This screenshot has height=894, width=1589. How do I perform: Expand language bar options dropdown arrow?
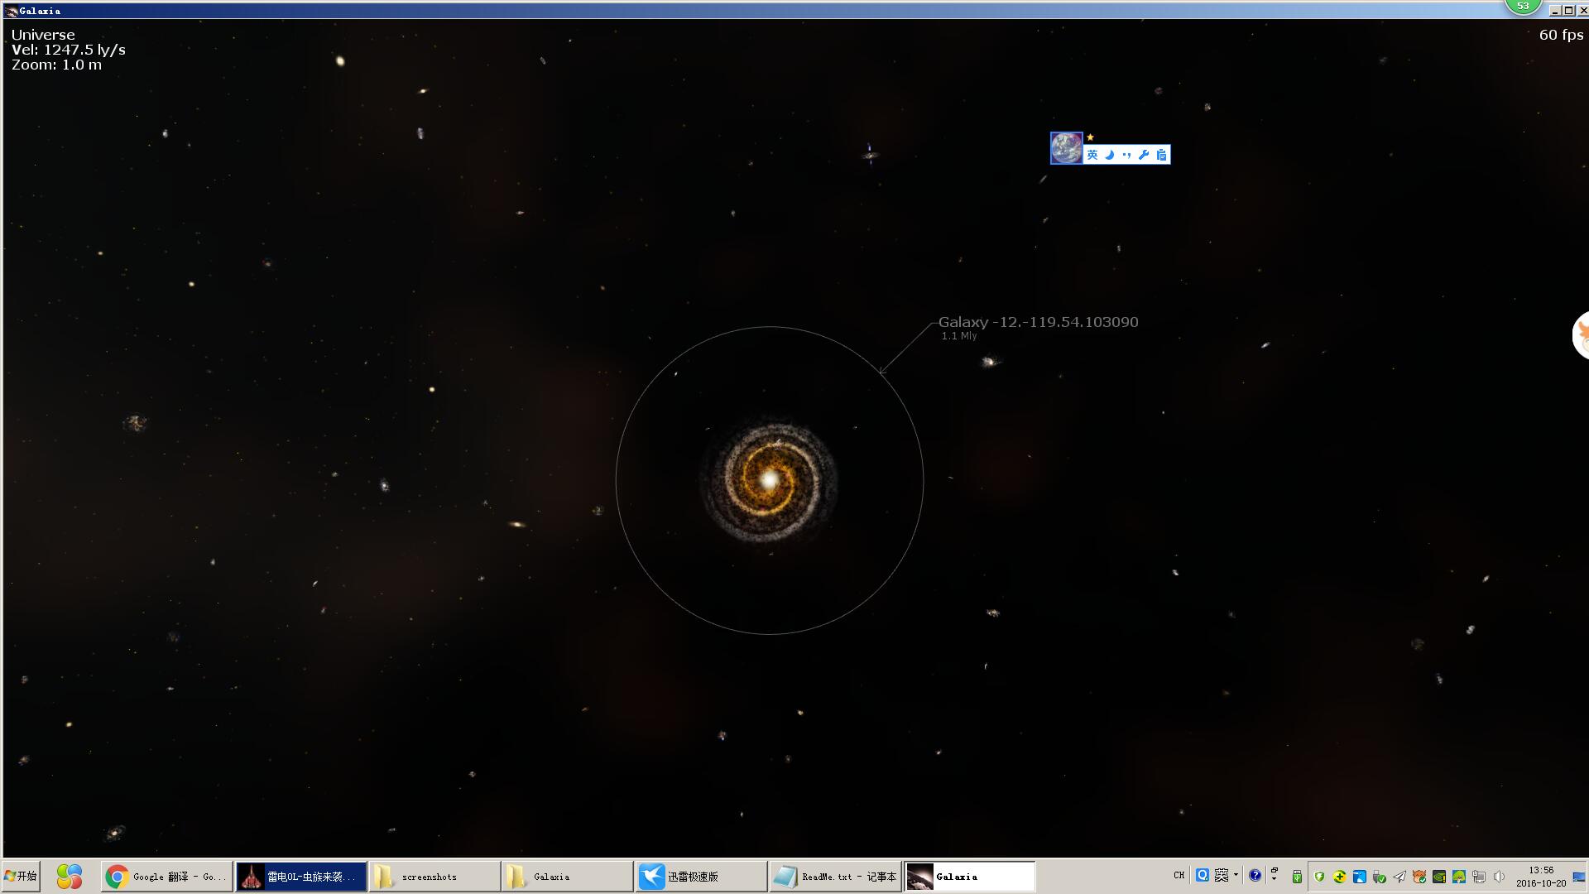(1236, 874)
